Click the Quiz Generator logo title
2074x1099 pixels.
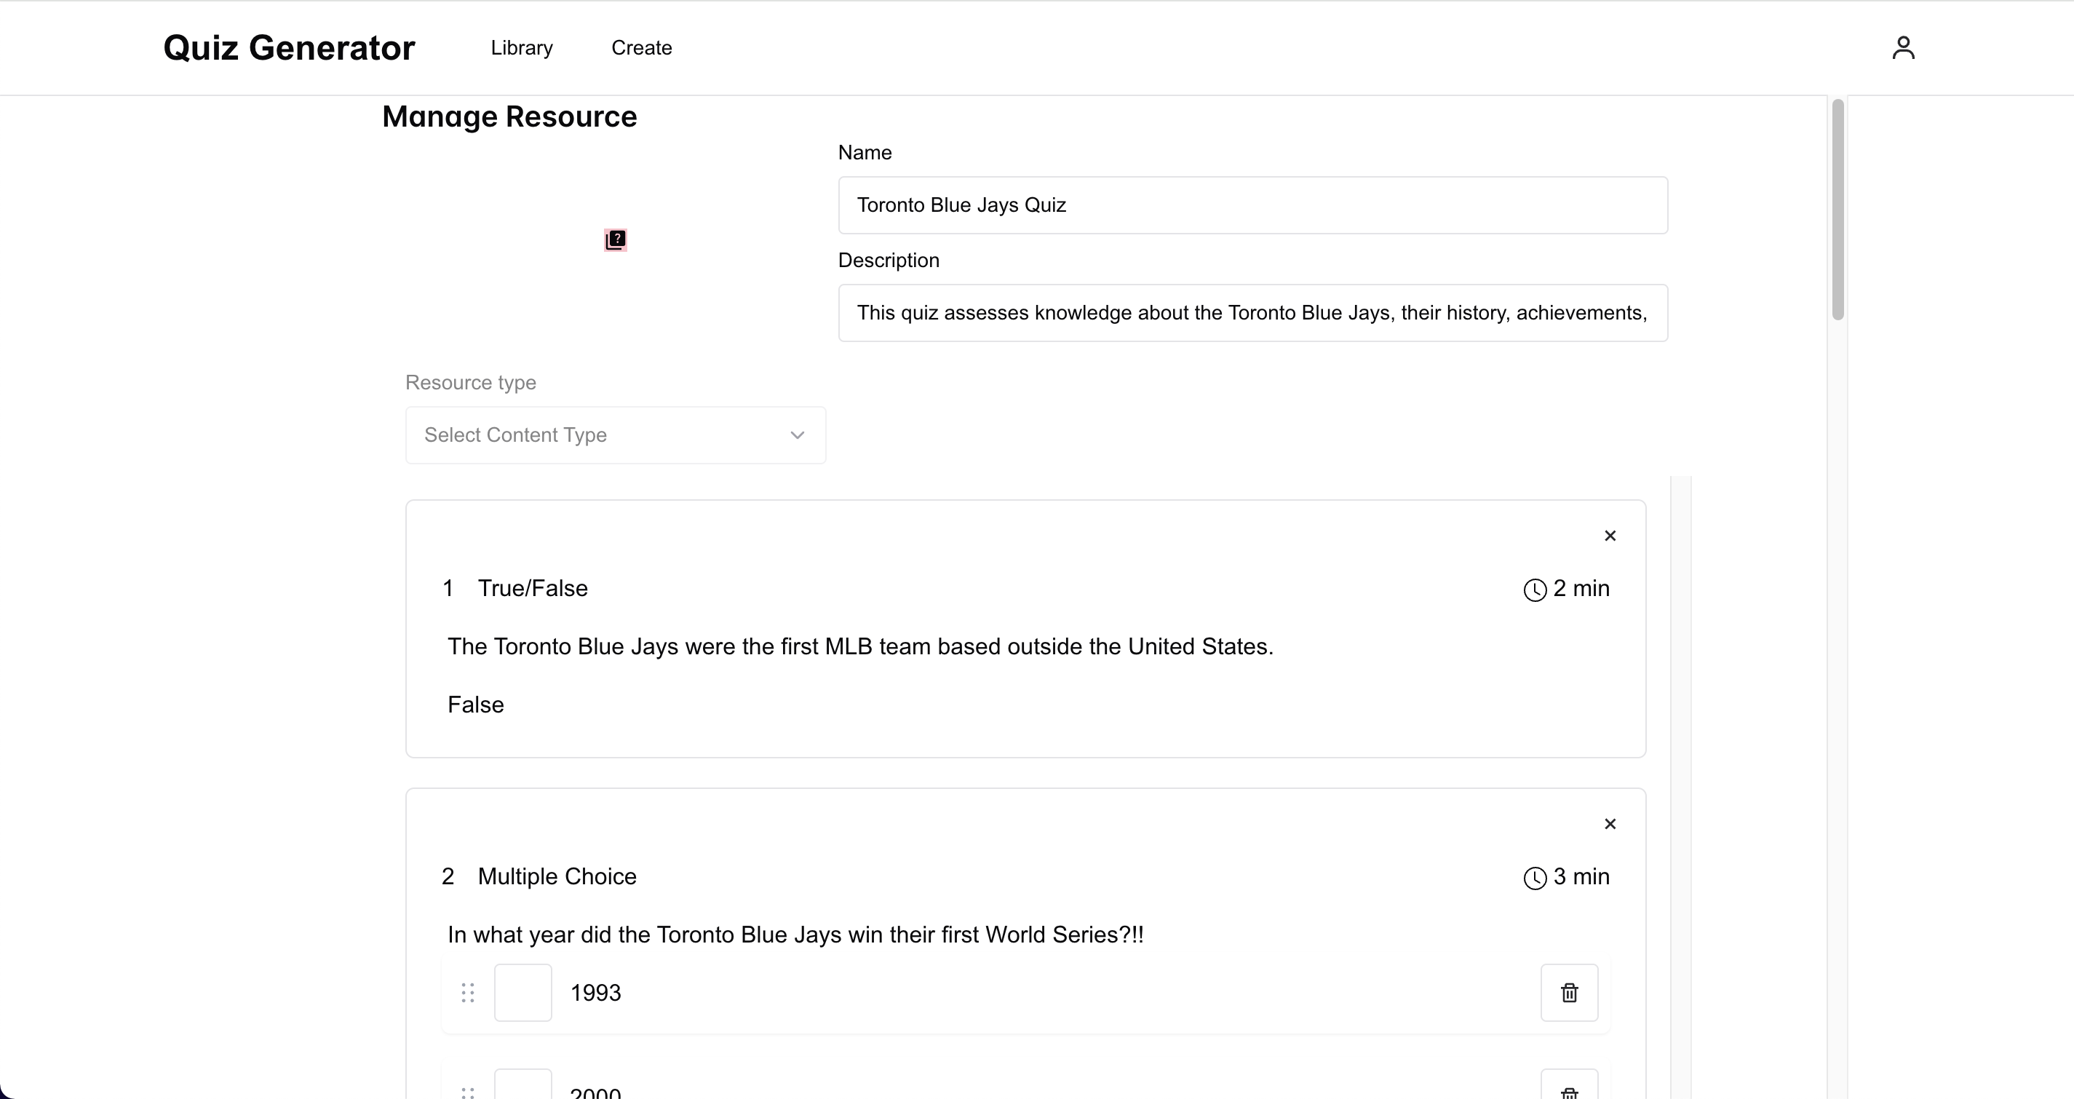[289, 48]
